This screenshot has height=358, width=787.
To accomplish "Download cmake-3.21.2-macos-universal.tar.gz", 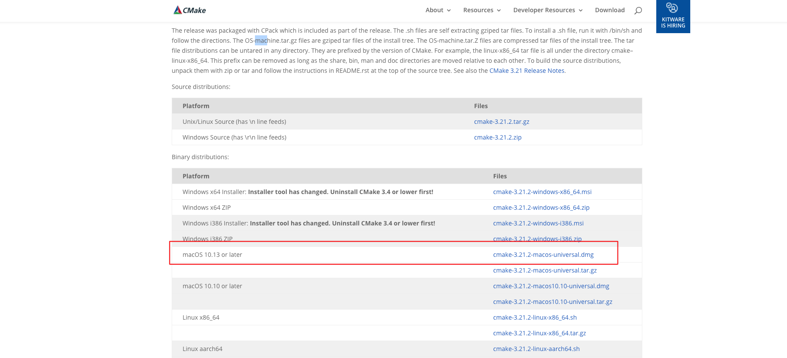I will (545, 270).
